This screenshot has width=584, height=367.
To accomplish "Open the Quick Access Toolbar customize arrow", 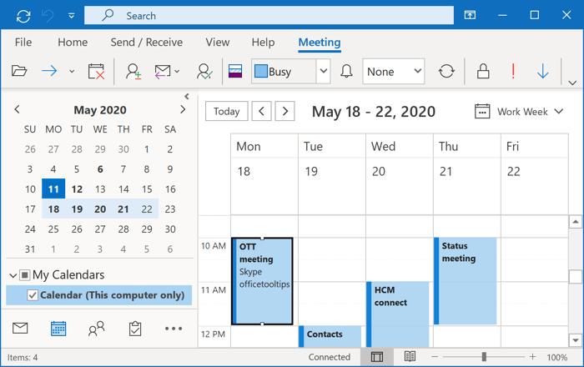I will (x=71, y=16).
